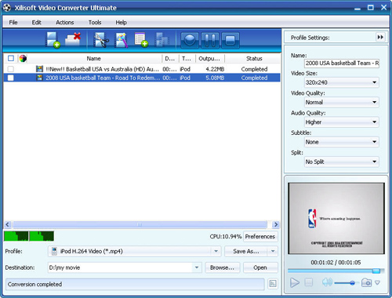Stop conversion with the Stop toolbar button
Image resolution: width=392 pixels, height=298 pixels.
coord(230,40)
